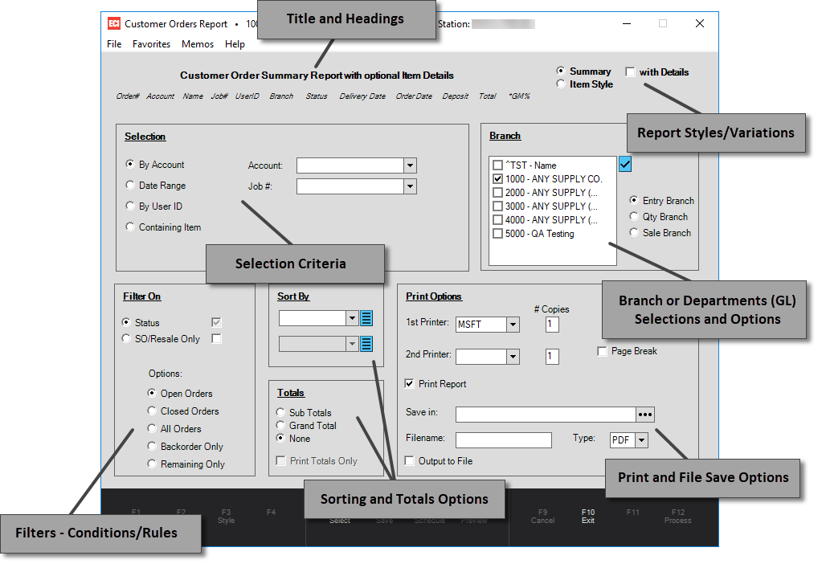
Task: Select the Grand Total option
Action: click(280, 426)
